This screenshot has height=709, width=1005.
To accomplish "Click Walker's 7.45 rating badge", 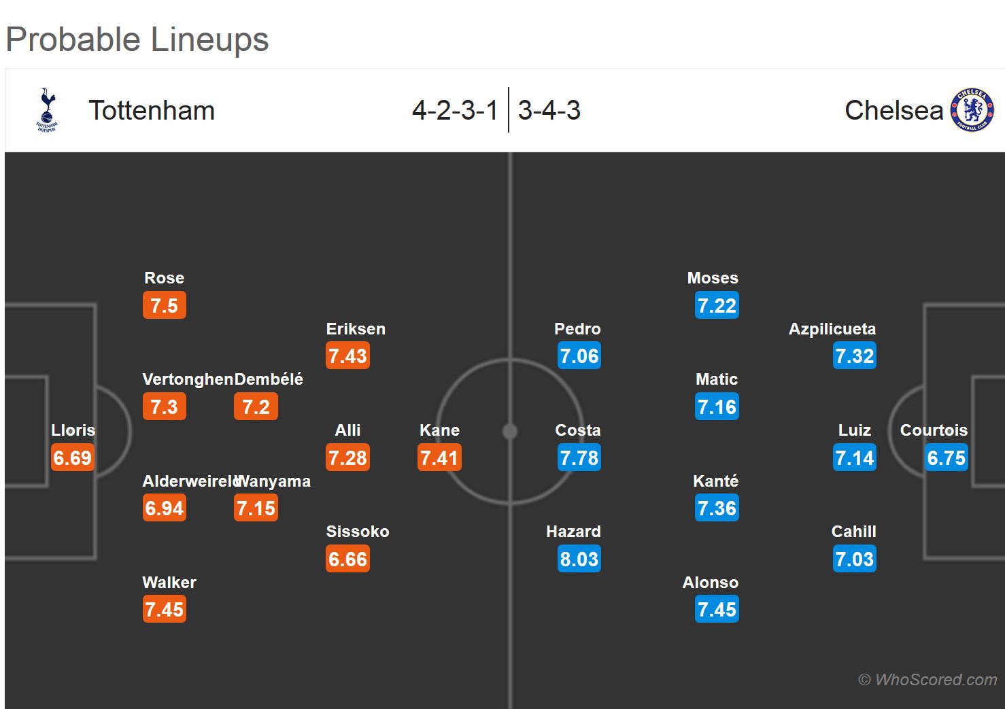I will point(164,609).
